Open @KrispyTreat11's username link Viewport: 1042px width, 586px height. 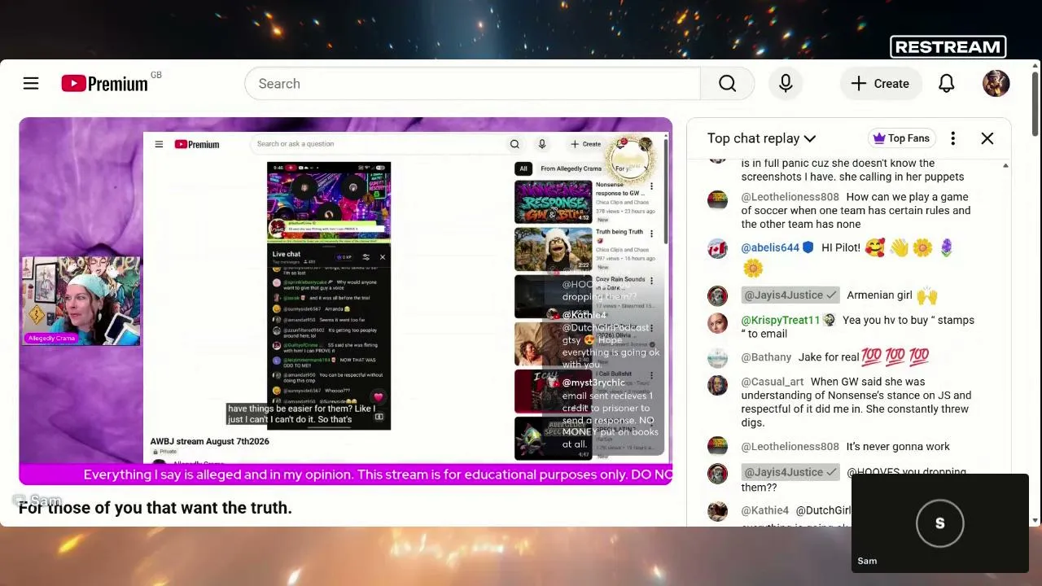pos(781,320)
